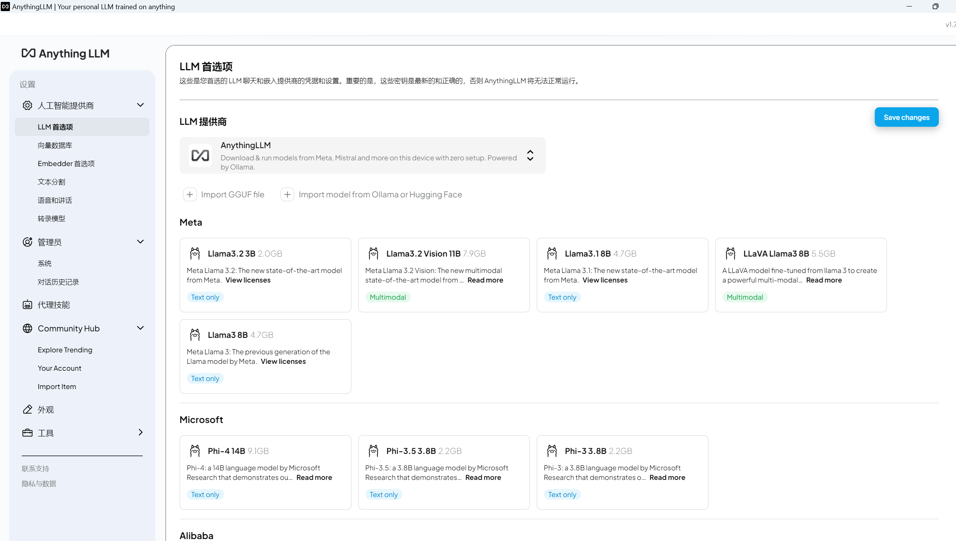Screen dimensions: 956x541
Task: Collapse the Community Hub chevron
Action: click(x=140, y=328)
